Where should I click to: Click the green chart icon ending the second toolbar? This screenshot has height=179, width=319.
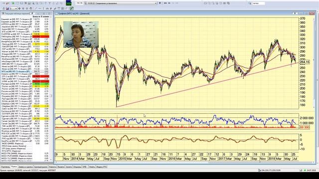tap(72, 8)
